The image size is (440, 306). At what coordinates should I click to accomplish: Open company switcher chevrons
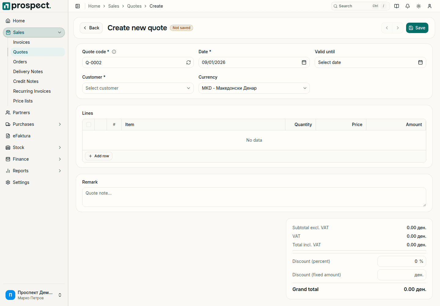tap(60, 295)
